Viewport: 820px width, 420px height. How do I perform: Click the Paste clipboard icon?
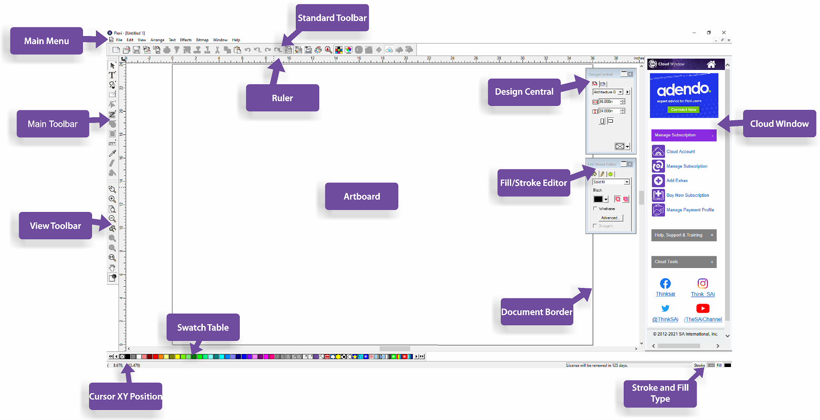coord(237,50)
